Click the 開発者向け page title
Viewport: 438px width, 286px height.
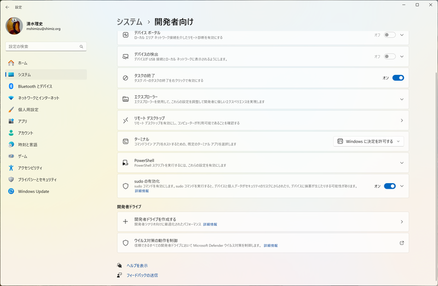174,22
